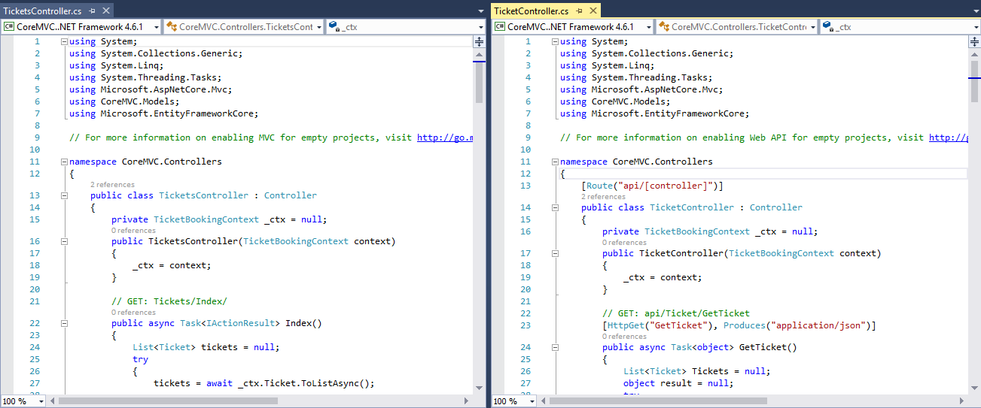Click '0 references' above TicketController constructor
Viewport: 981px width, 408px height.
pyautogui.click(x=624, y=243)
